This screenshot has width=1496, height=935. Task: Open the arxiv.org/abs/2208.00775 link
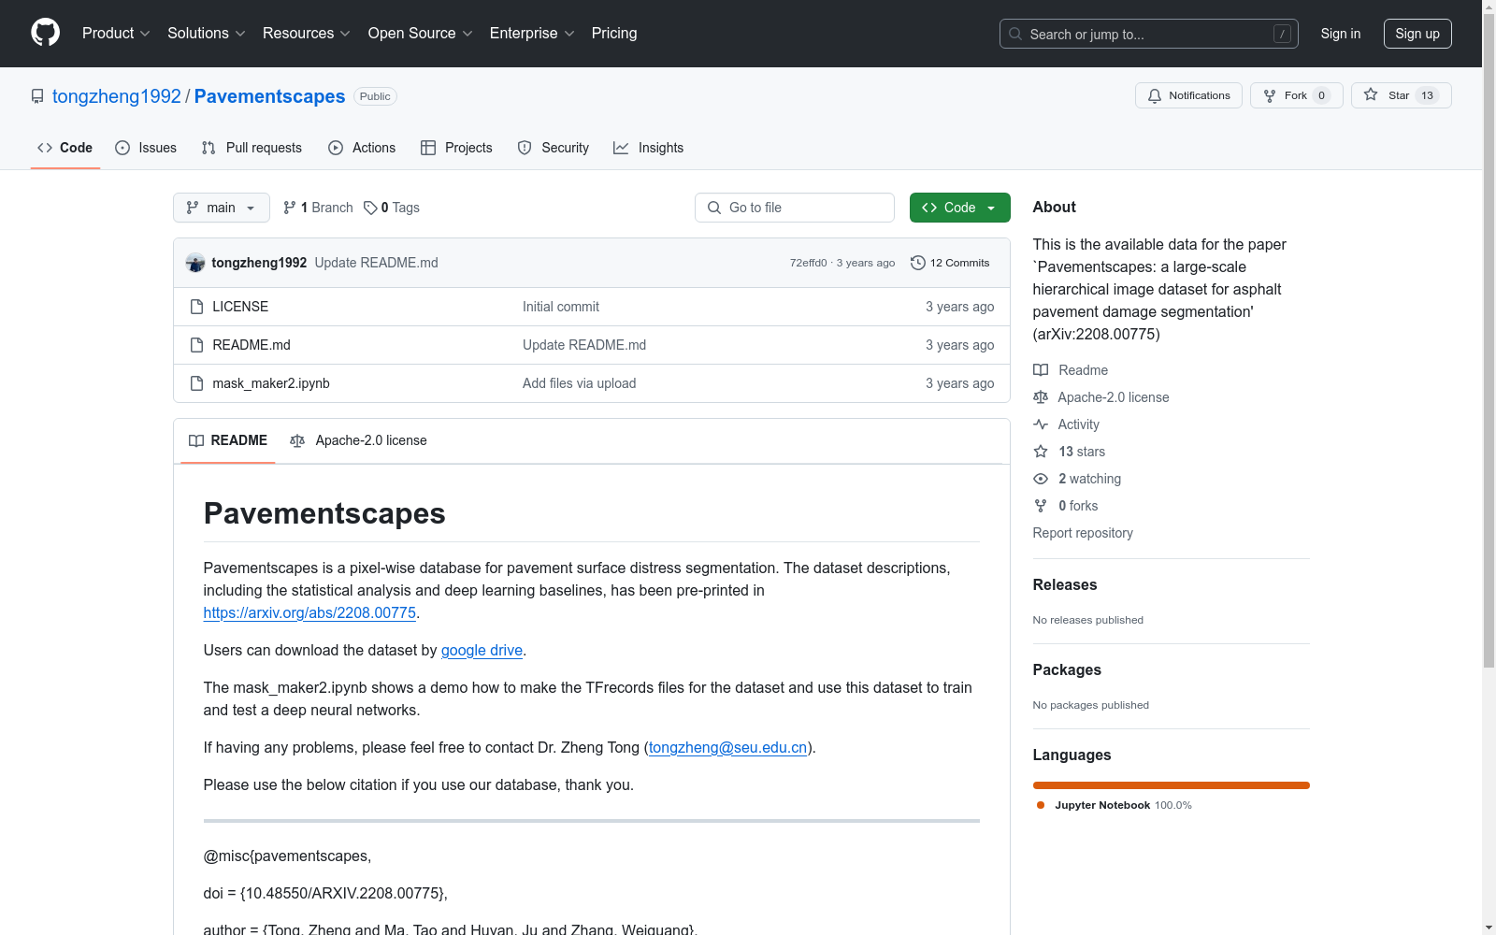[309, 613]
